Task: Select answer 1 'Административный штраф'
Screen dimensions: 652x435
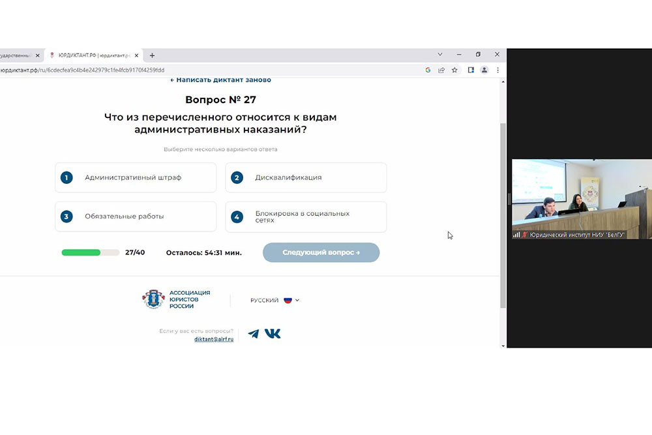Action: 136,177
